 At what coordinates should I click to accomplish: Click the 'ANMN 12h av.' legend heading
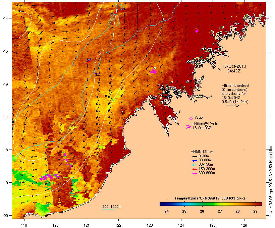click(202, 152)
